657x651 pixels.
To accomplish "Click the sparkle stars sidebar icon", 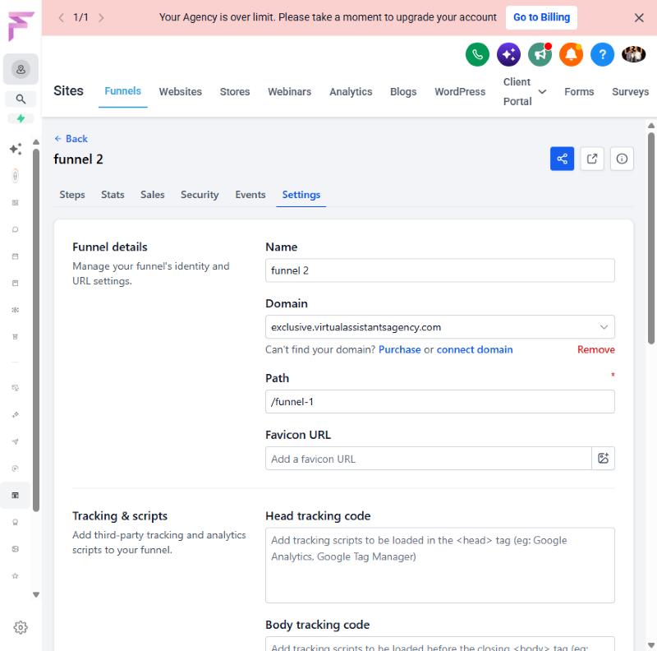I will [x=16, y=149].
